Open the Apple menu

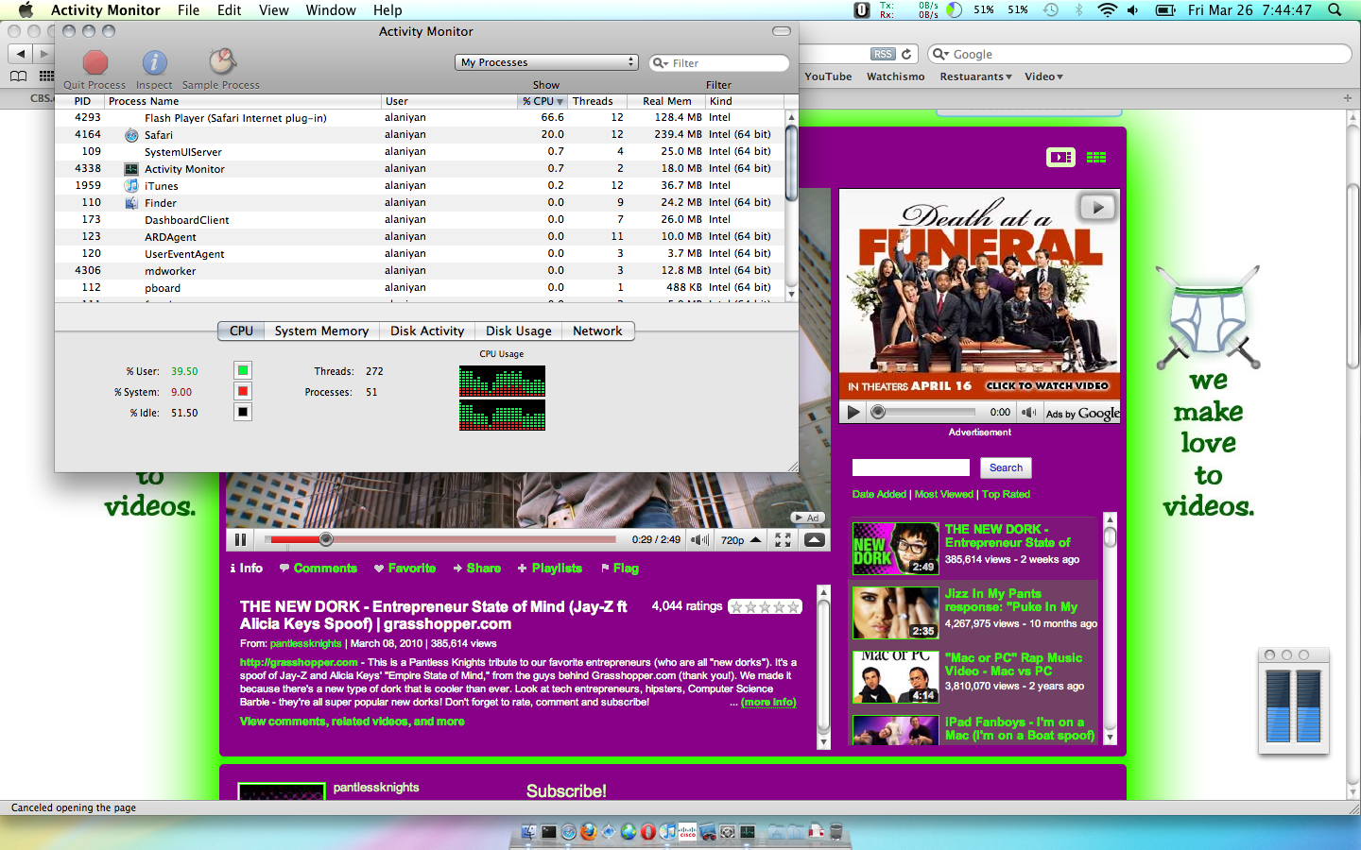tap(26, 10)
